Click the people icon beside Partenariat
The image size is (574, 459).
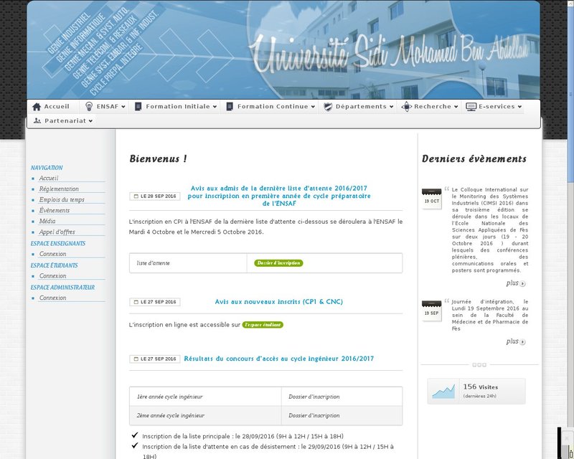point(37,120)
